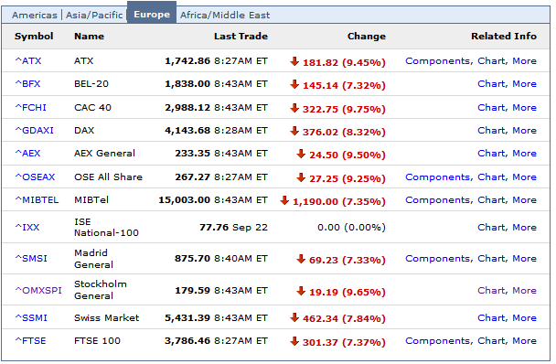The image size is (556, 364).
Task: Open More info for OSE All Share
Action: pos(524,177)
